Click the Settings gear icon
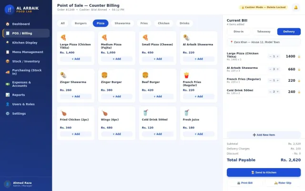305x191 pixels. tap(8, 114)
